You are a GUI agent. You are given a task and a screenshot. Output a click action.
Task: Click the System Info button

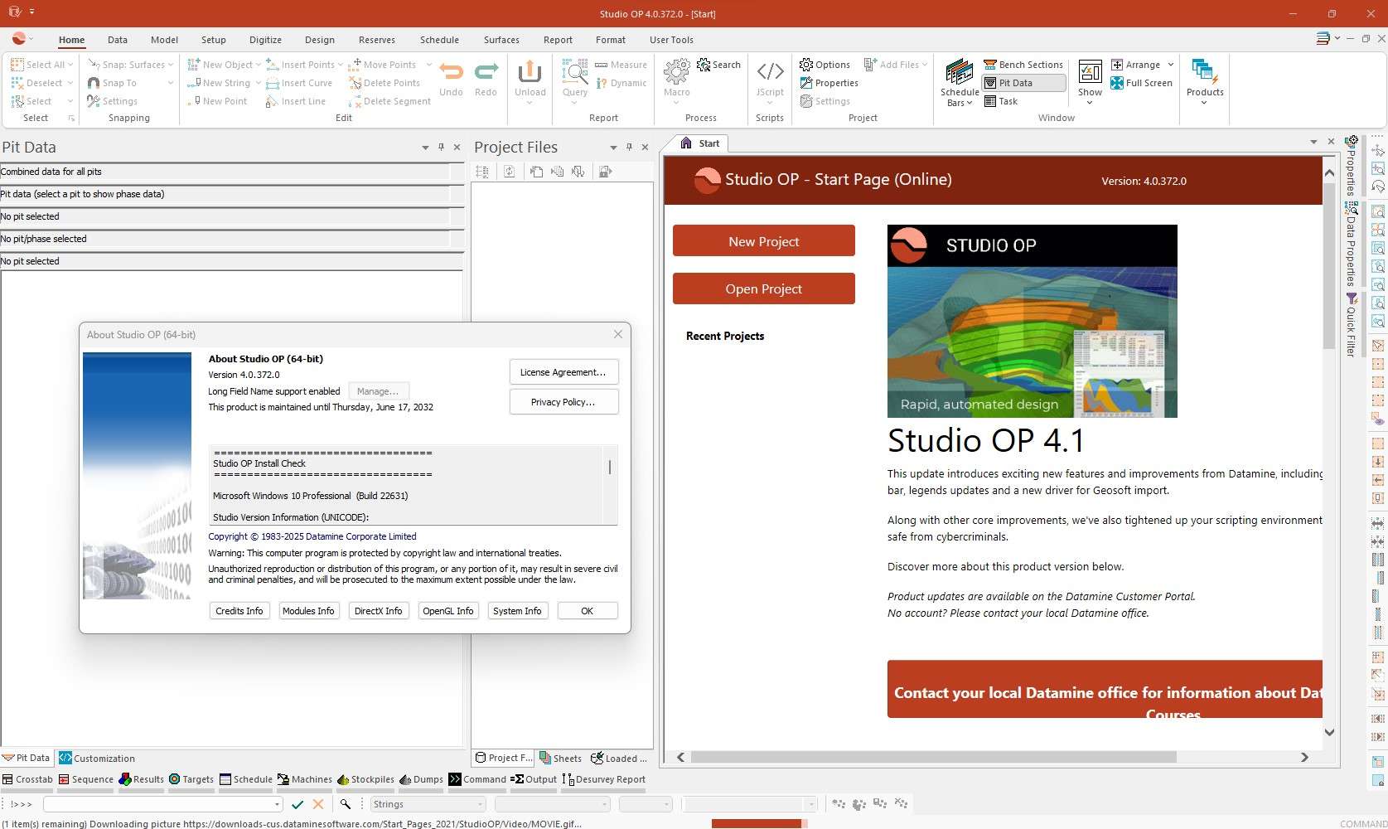[x=517, y=611]
